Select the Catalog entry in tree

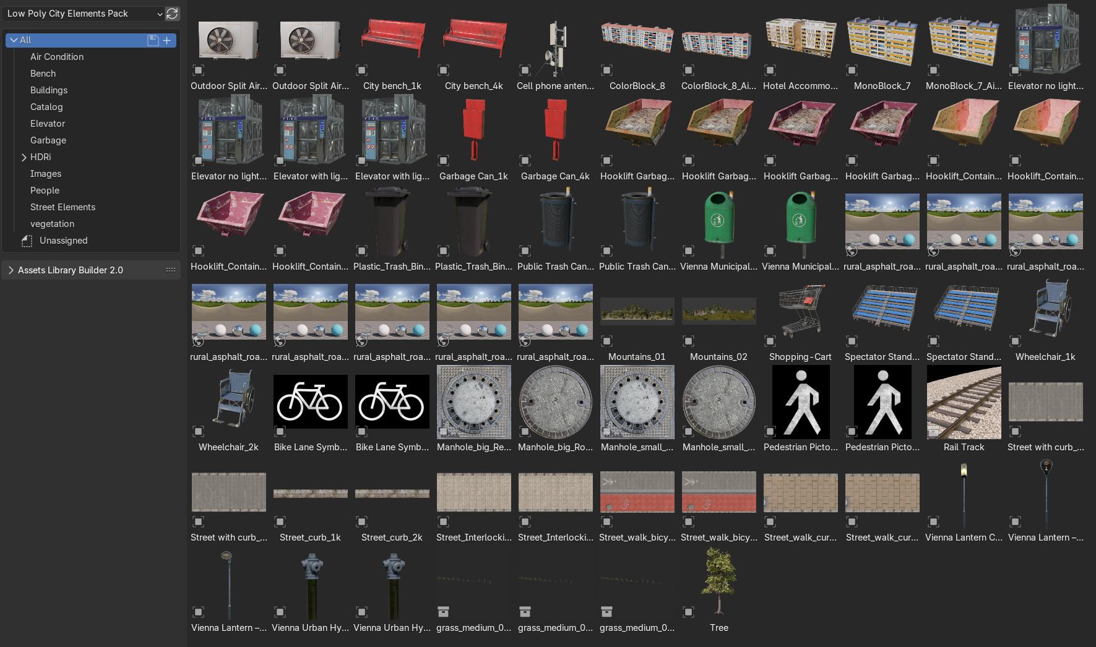(x=46, y=107)
